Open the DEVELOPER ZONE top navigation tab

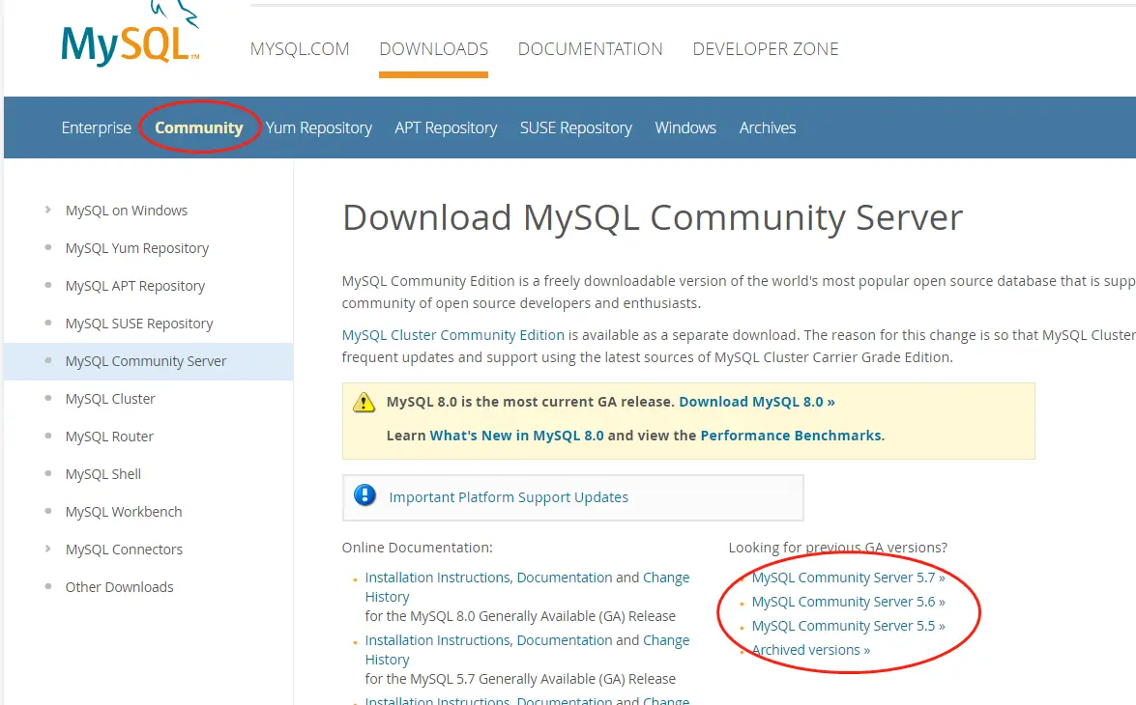766,49
